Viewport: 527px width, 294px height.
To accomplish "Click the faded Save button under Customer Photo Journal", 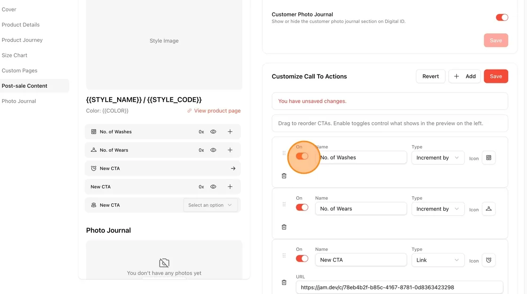I will click(496, 40).
